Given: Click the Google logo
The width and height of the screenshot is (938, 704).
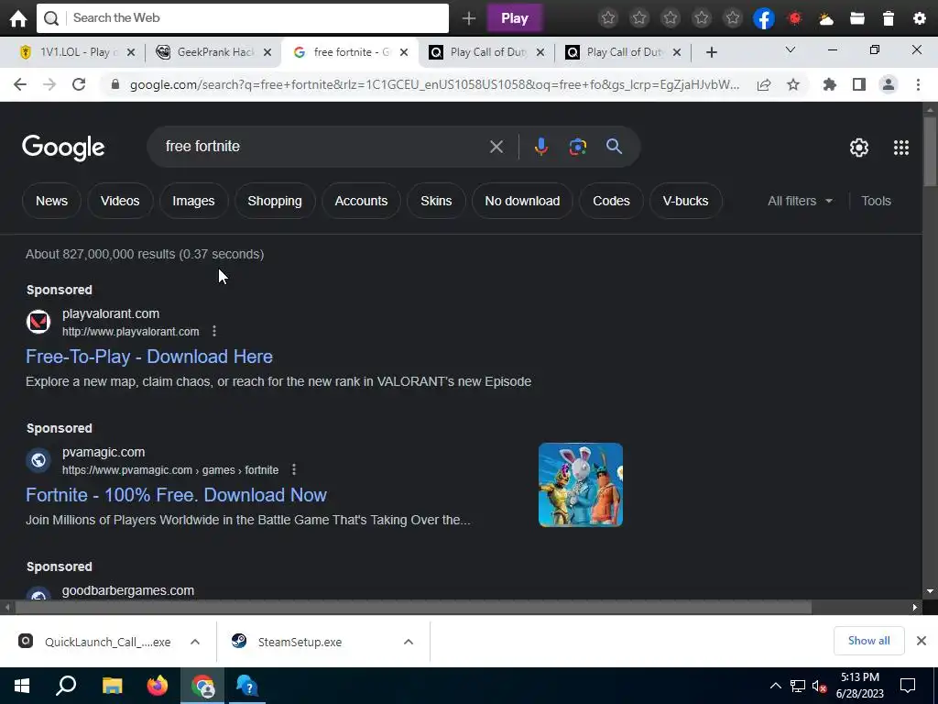Looking at the screenshot, I should 63,148.
